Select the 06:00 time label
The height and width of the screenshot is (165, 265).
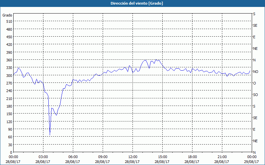pos(73,157)
